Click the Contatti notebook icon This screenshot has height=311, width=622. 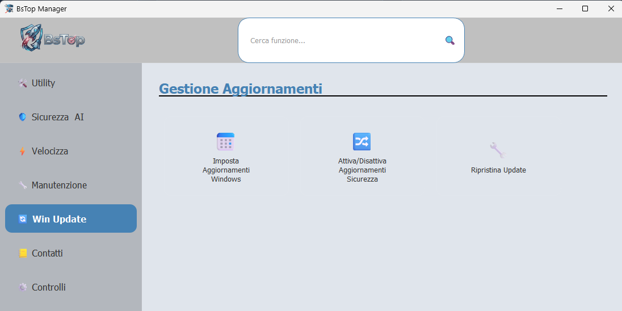coord(23,253)
